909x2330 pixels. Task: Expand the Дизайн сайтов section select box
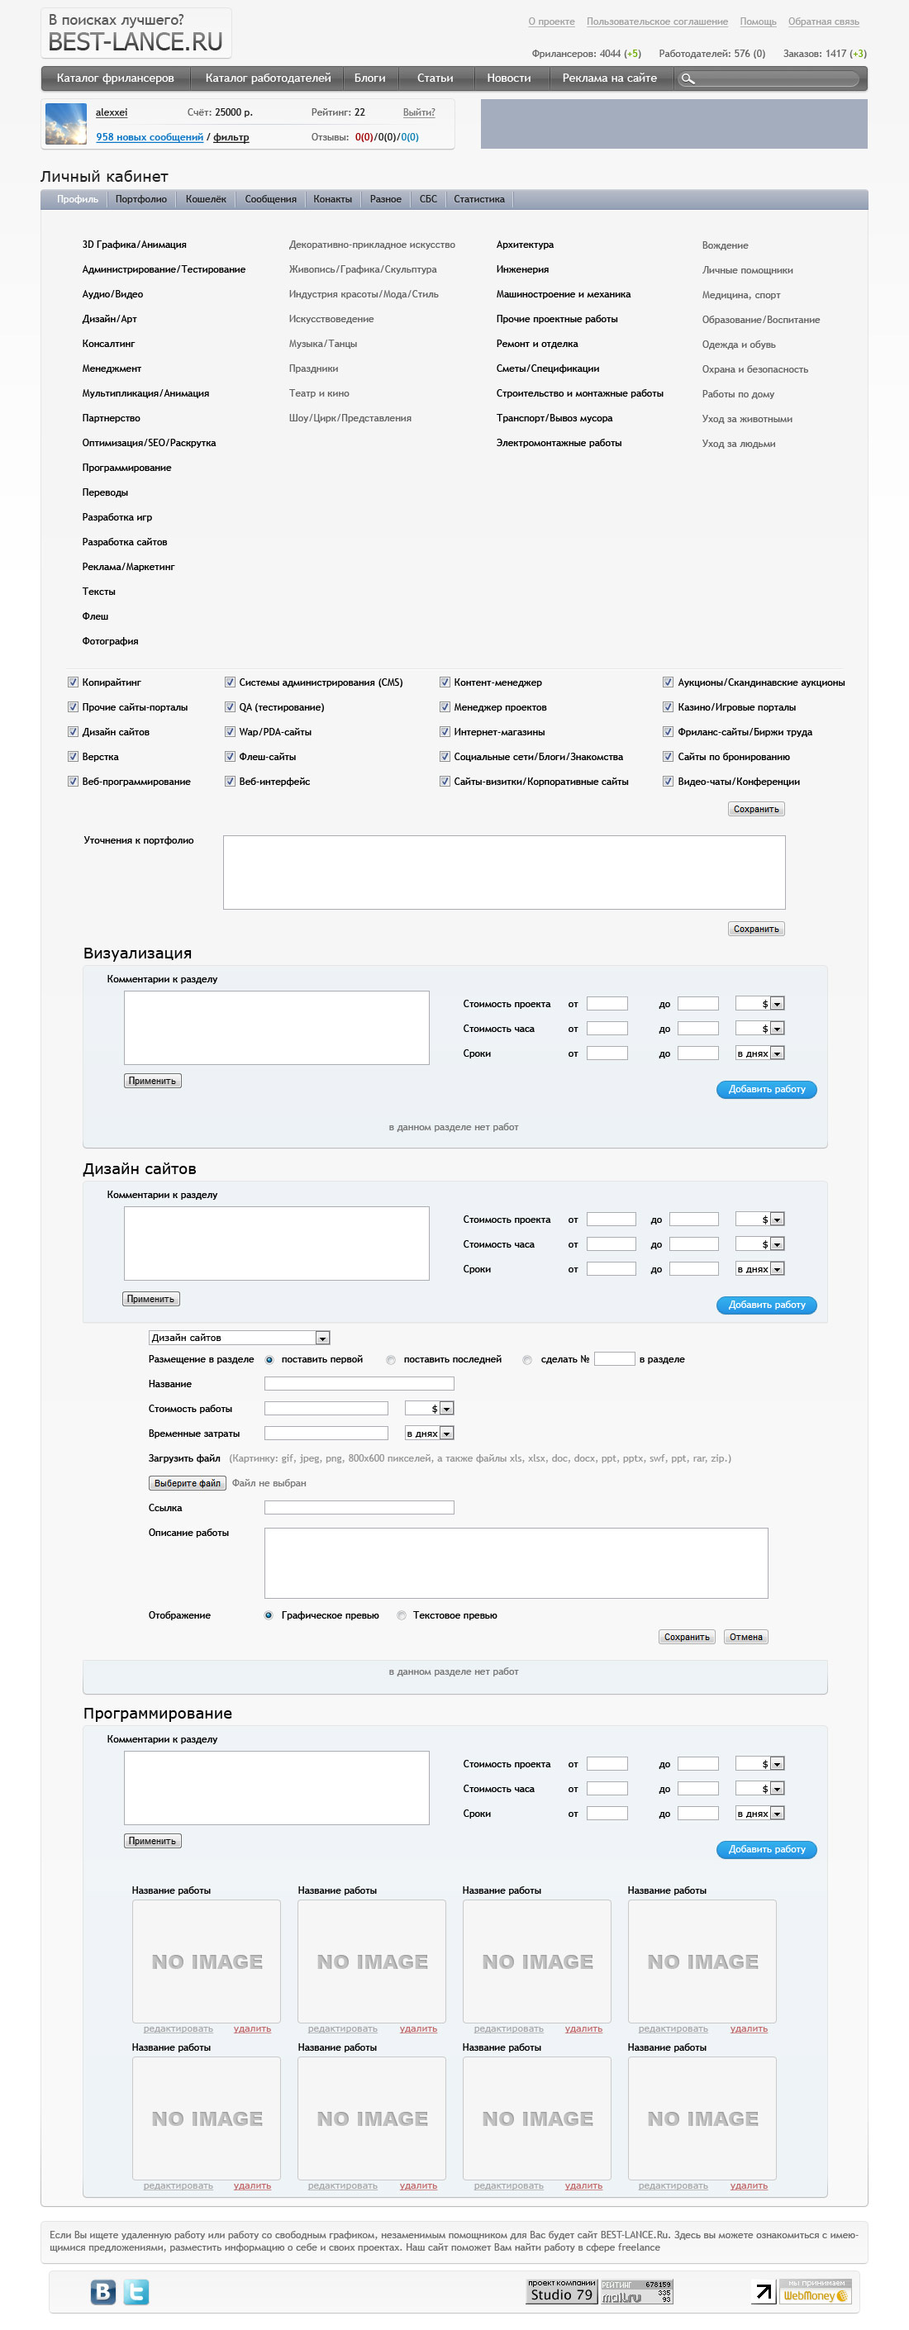click(x=239, y=1338)
